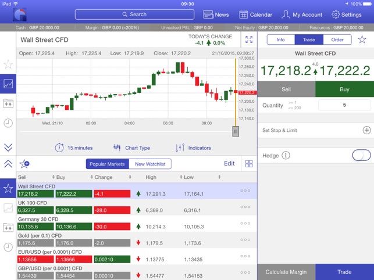Switch watchlist to grid view
This screenshot has width=374, height=280.
(249, 163)
